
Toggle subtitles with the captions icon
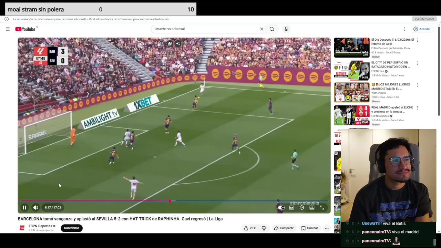291,207
